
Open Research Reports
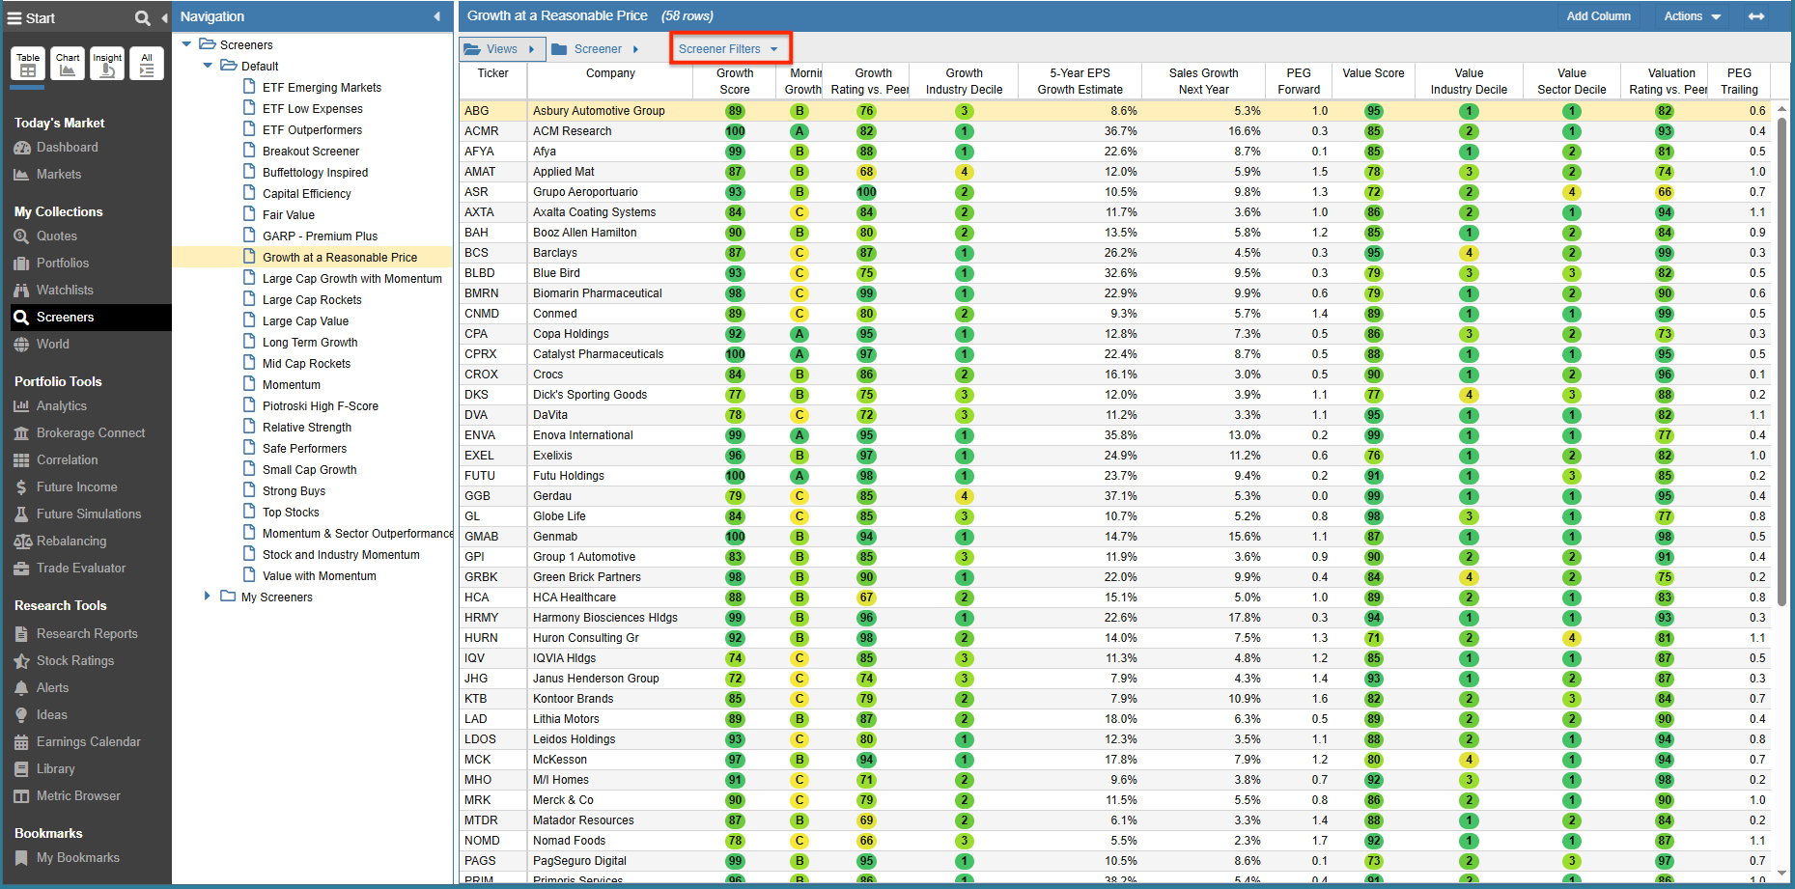(x=87, y=634)
